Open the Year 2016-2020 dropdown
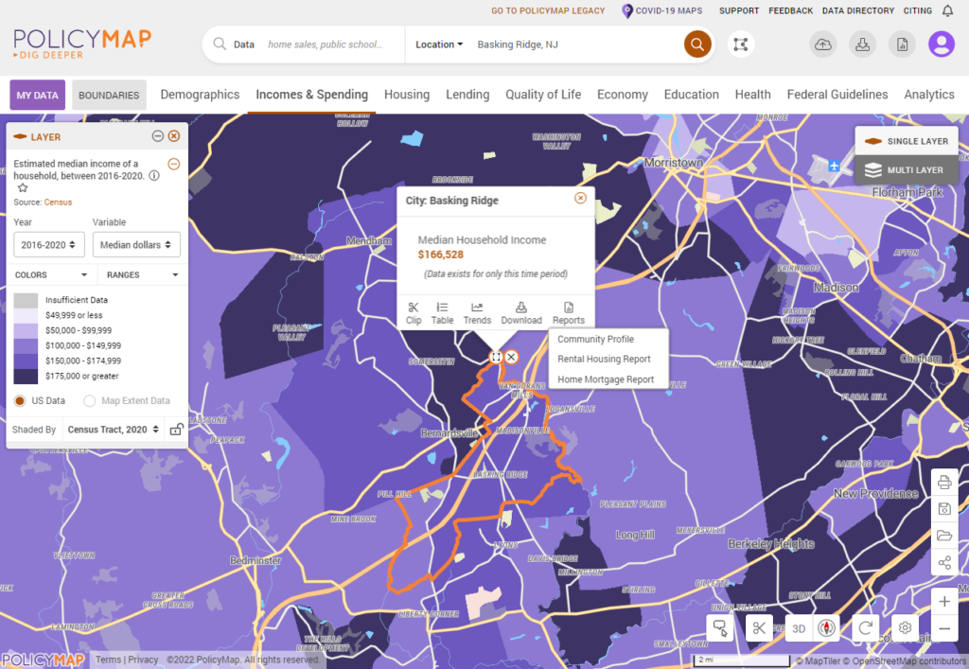This screenshot has width=969, height=669. pos(49,245)
